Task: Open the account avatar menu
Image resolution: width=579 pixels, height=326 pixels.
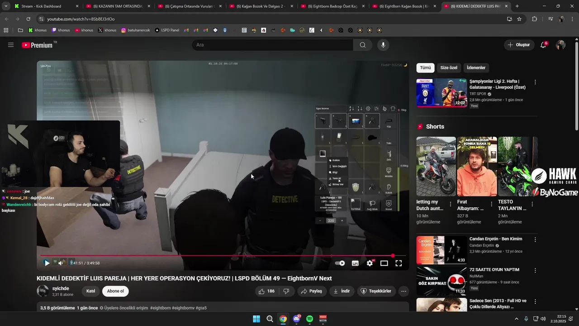Action: tap(560, 45)
